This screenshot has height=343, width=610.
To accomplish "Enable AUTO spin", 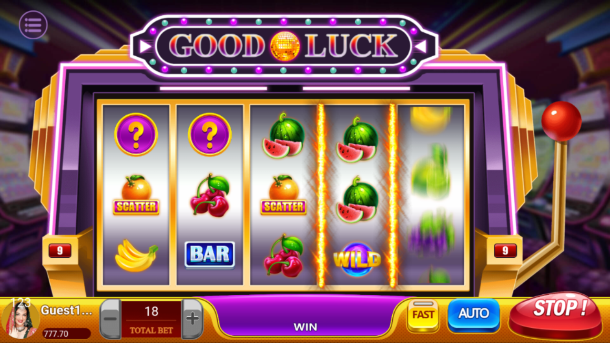I will click(x=474, y=314).
